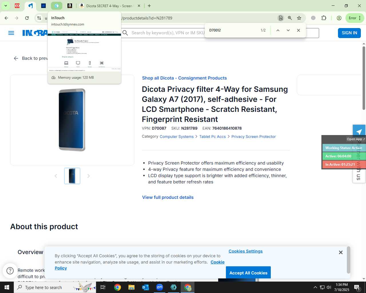View site information icon in address bar
Screen dimensions: 366x293
click(x=39, y=18)
